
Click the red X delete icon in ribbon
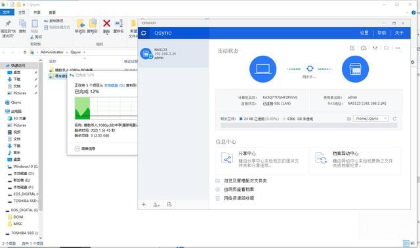coord(106,24)
